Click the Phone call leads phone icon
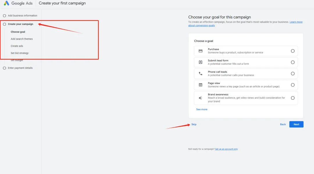This screenshot has width=314, height=174. pos(200,74)
